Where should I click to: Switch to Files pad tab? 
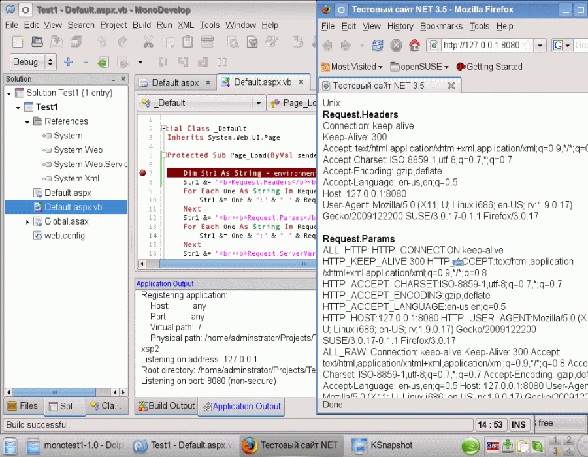[x=24, y=406]
